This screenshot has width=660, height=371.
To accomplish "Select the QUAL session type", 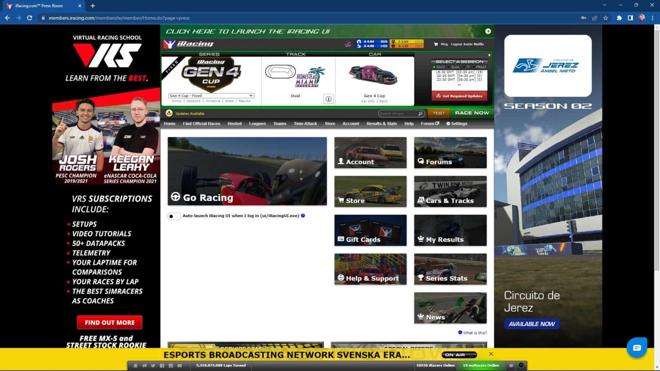I will coord(449,67).
